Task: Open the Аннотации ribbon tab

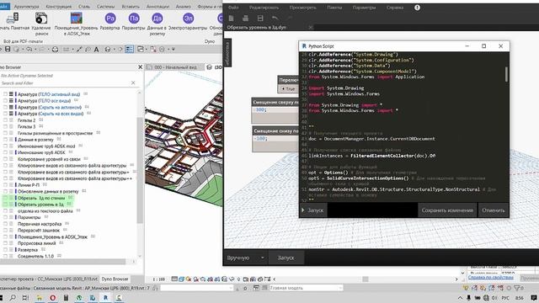Action: (157, 7)
